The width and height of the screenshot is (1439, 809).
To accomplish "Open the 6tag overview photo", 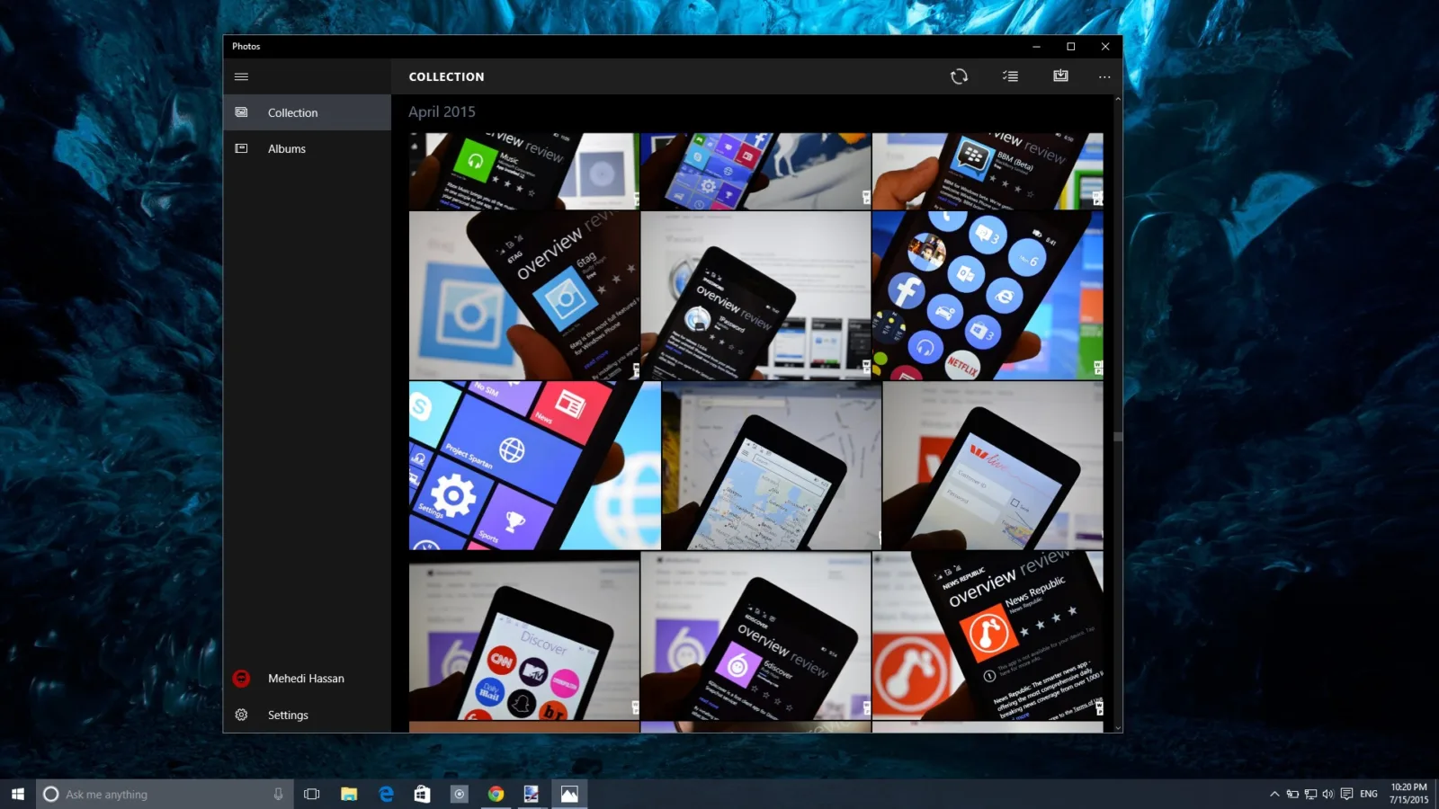I will pyautogui.click(x=523, y=295).
